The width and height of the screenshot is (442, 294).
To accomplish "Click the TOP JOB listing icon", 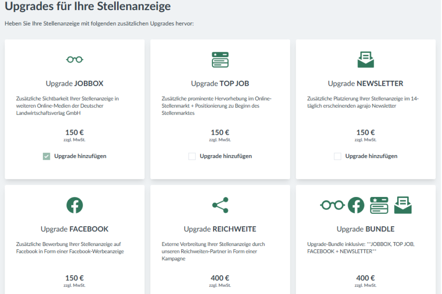I will [220, 59].
